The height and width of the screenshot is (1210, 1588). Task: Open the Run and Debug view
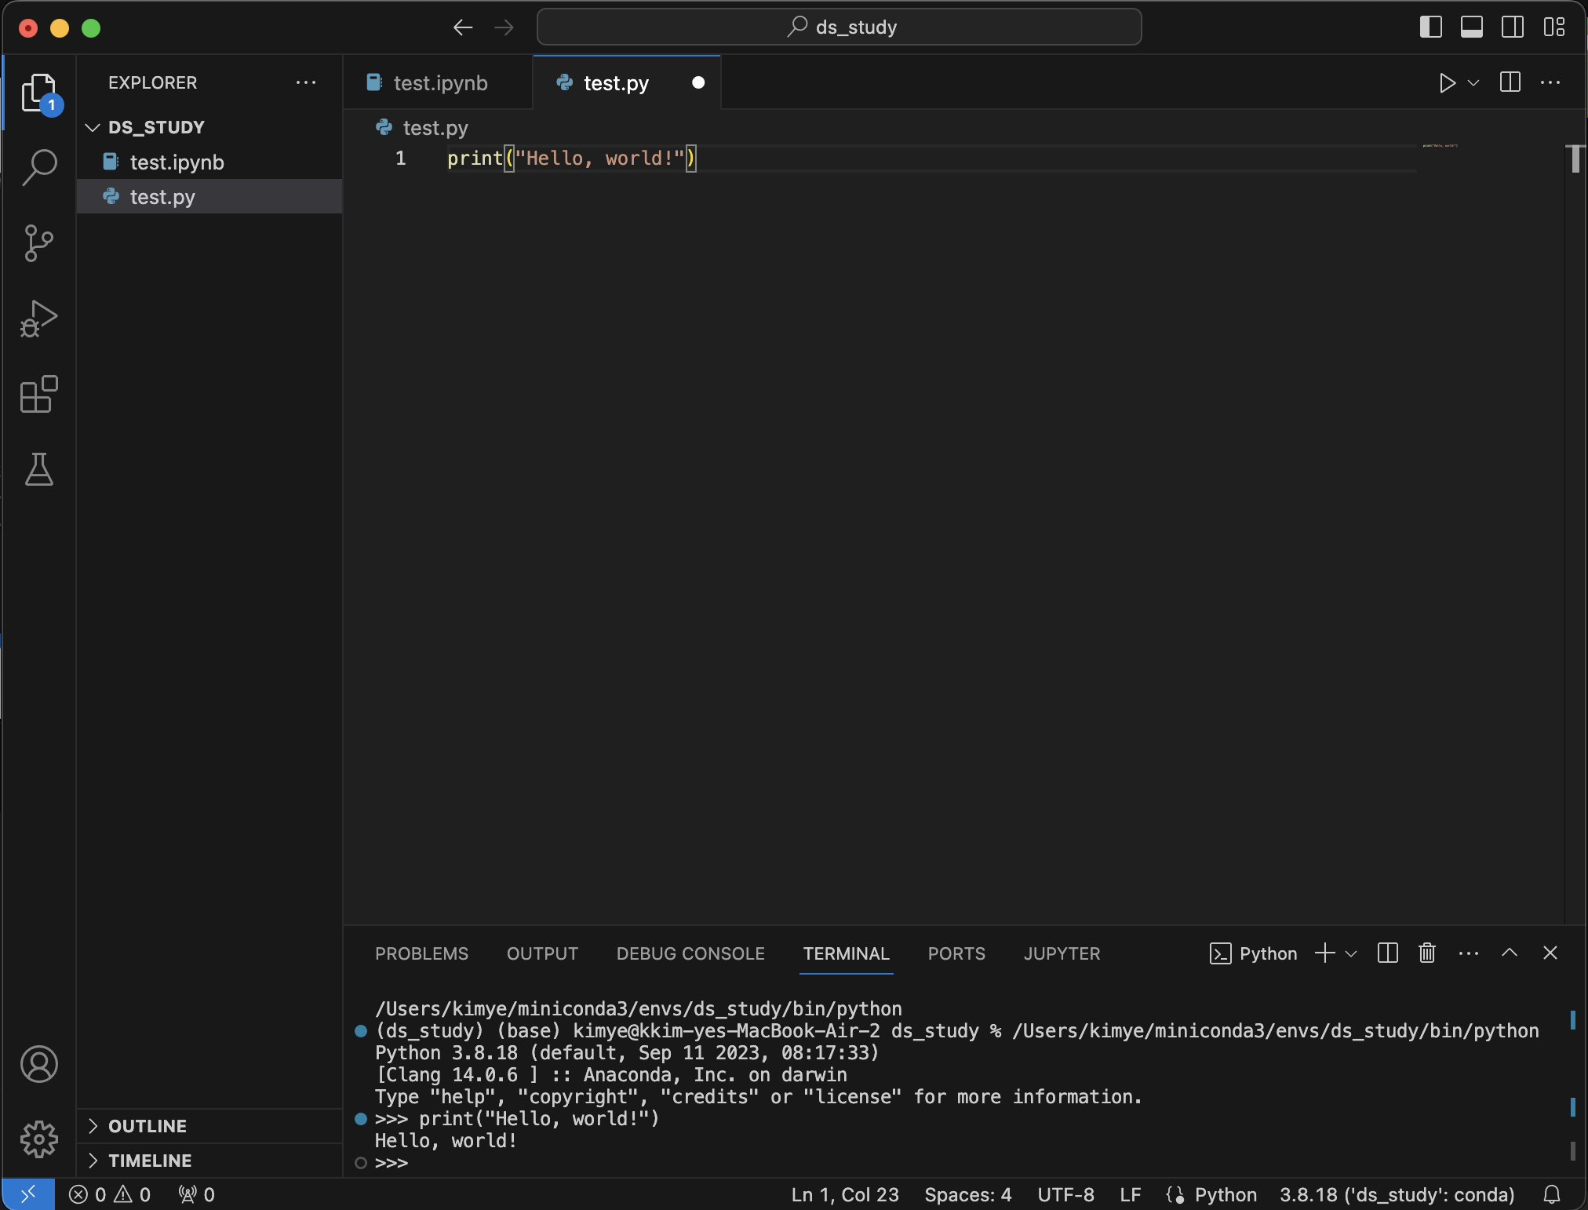(39, 319)
